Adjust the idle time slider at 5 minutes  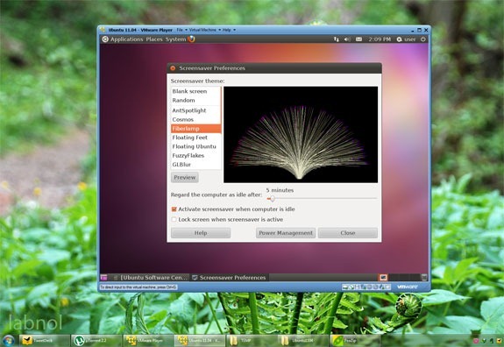pos(272,199)
